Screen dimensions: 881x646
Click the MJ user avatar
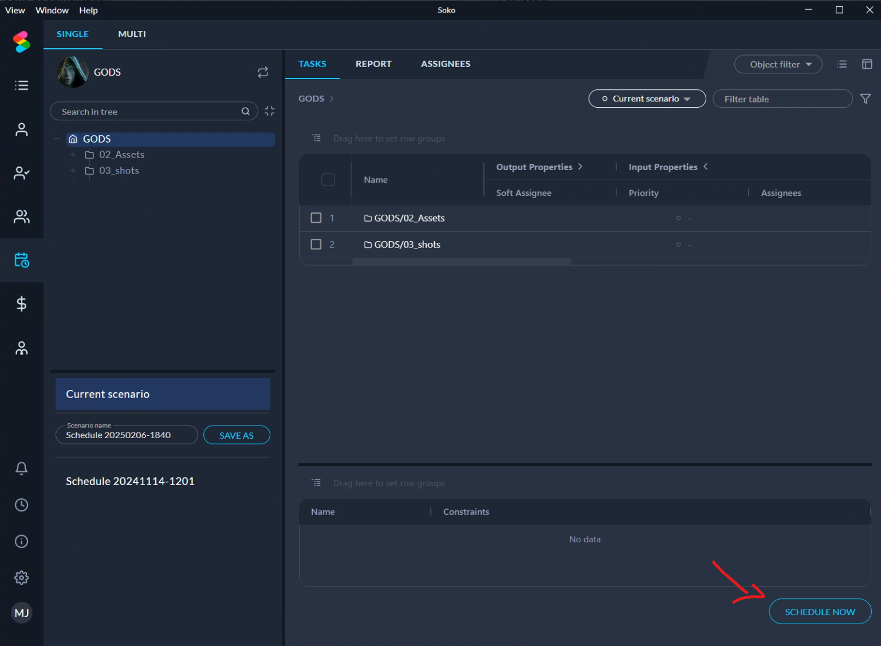pyautogui.click(x=22, y=613)
